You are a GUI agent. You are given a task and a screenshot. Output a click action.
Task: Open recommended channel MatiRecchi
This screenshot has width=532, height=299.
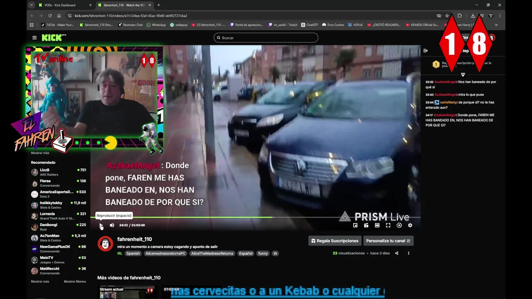click(59, 271)
